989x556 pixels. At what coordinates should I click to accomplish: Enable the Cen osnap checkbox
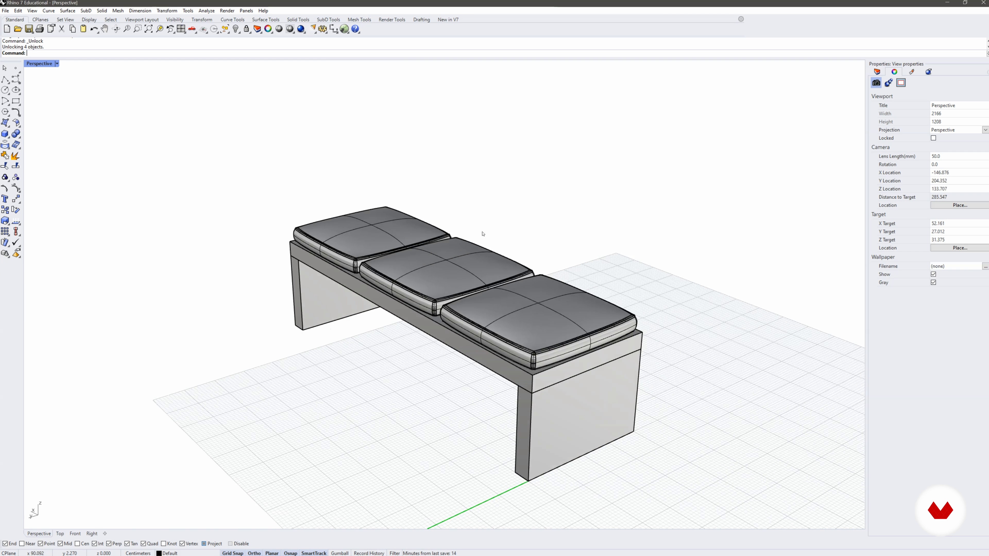[x=77, y=543]
